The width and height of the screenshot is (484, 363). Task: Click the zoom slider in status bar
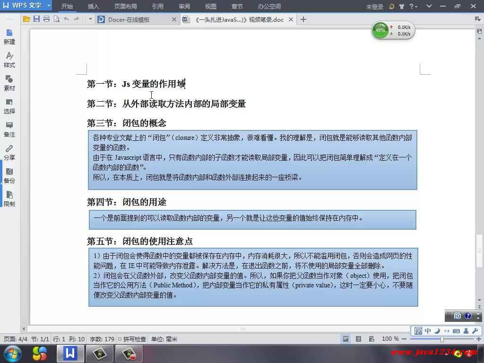(442, 339)
